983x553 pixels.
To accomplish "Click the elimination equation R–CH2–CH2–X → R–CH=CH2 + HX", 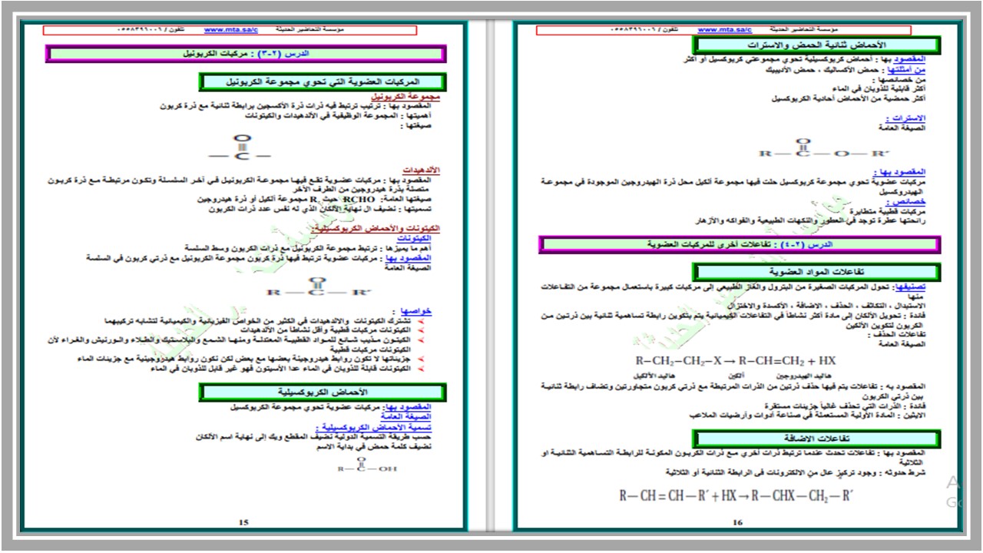I will pyautogui.click(x=735, y=359).
